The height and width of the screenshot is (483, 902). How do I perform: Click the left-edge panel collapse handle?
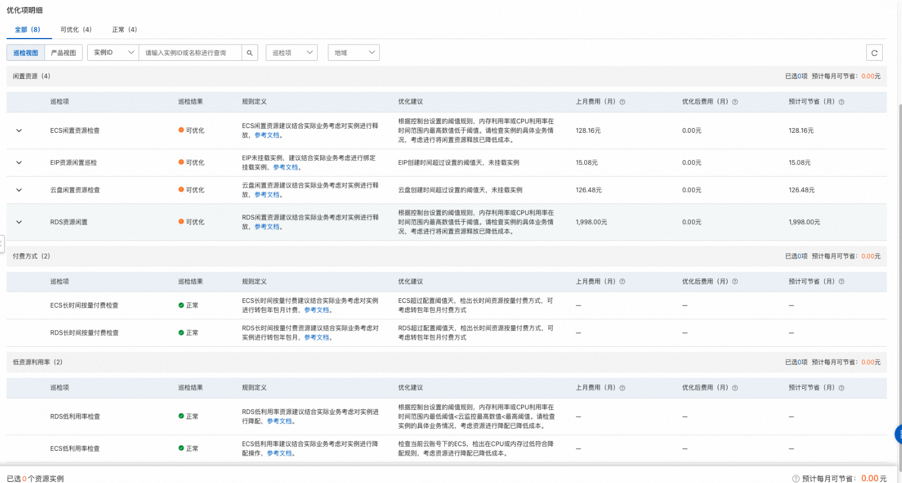[x=2, y=243]
